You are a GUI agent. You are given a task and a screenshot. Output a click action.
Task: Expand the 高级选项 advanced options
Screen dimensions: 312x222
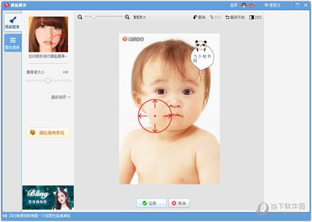tap(61, 97)
